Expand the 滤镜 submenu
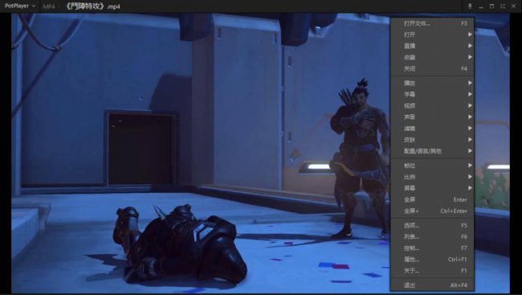 pyautogui.click(x=432, y=129)
